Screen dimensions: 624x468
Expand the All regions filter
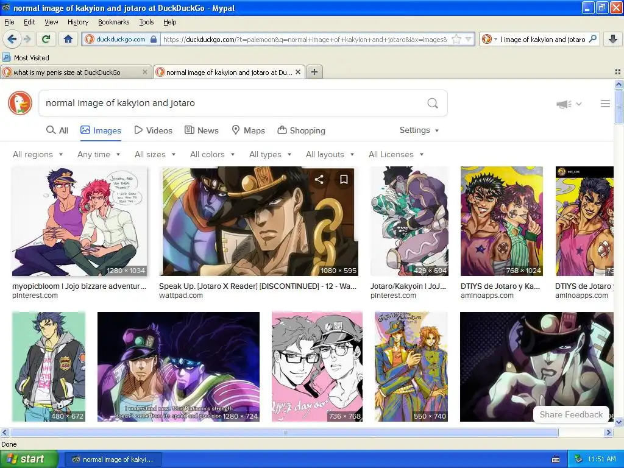coord(38,154)
